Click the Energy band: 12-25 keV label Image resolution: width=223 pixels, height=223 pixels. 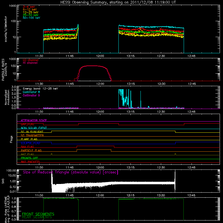pyautogui.click(x=40, y=89)
